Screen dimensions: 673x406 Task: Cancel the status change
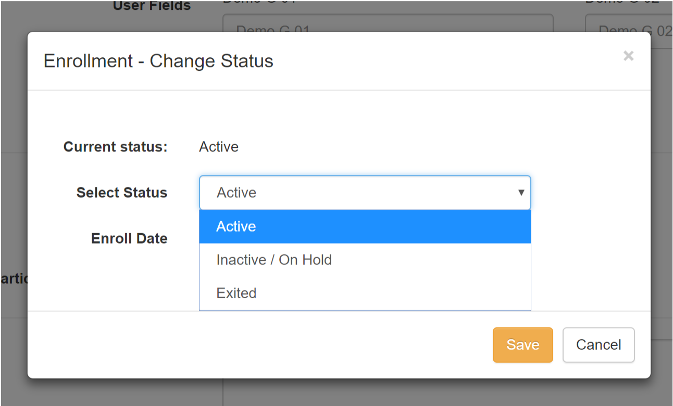598,345
